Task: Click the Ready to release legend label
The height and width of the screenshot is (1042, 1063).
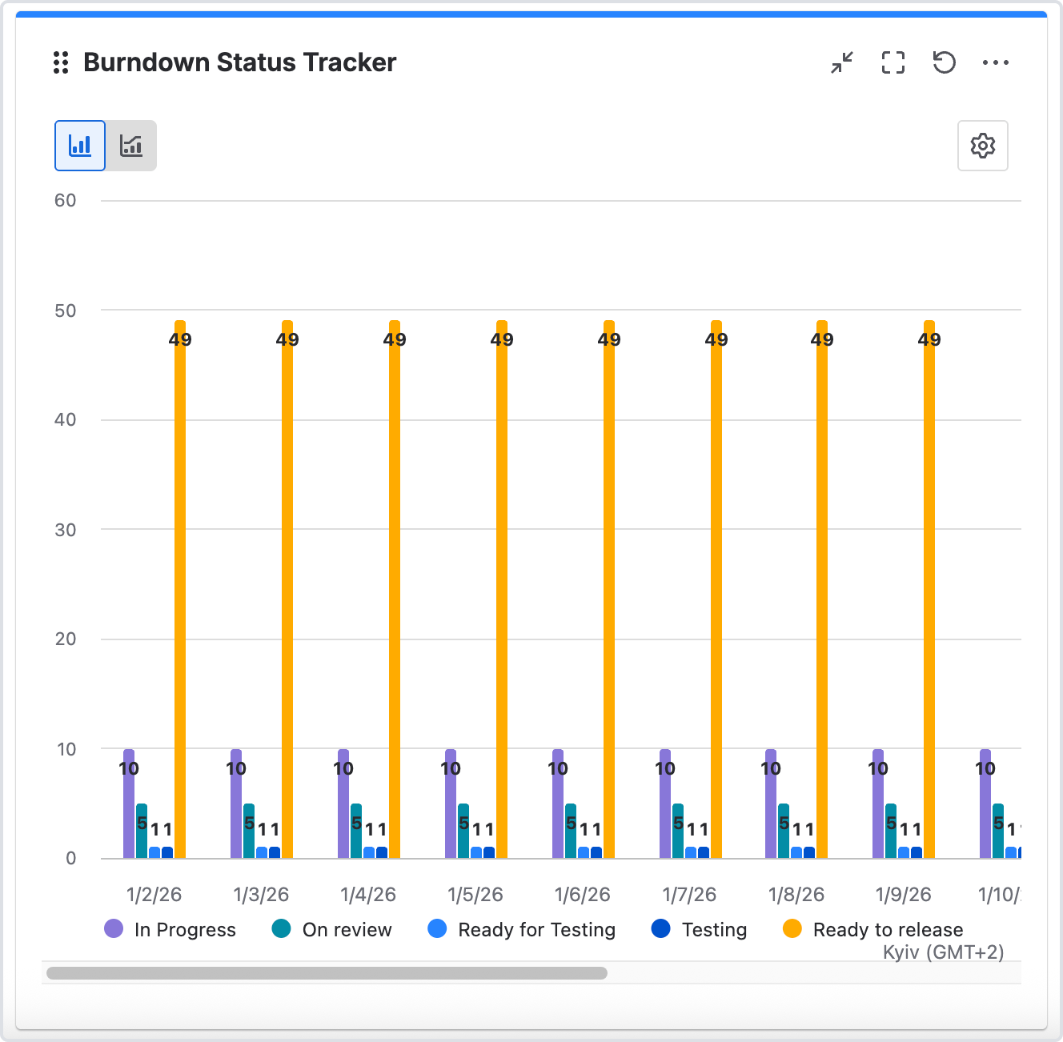Action: point(888,929)
